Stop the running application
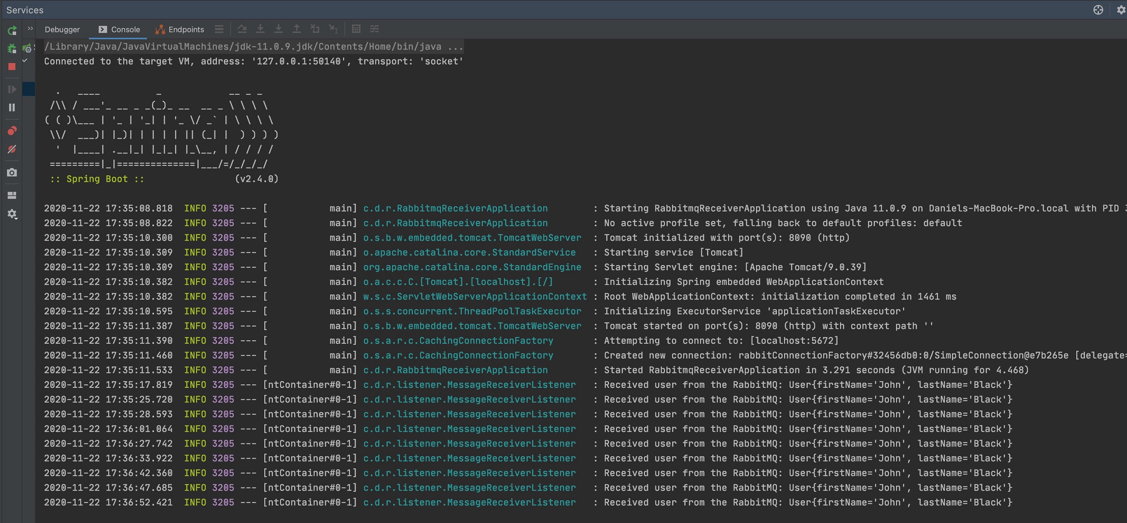The image size is (1127, 523). [12, 66]
